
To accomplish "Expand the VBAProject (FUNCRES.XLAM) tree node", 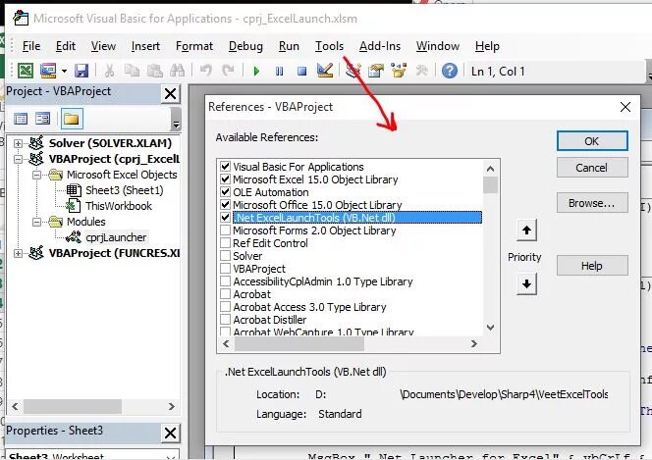I will [x=18, y=253].
